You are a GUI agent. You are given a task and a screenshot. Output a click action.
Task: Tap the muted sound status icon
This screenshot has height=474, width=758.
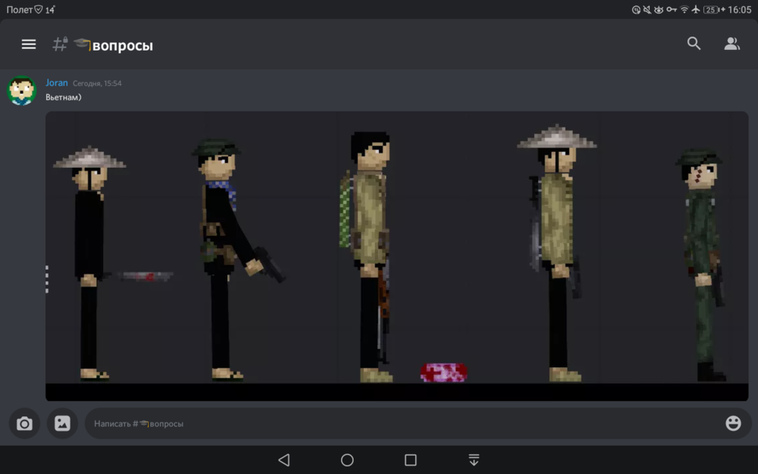(x=647, y=9)
